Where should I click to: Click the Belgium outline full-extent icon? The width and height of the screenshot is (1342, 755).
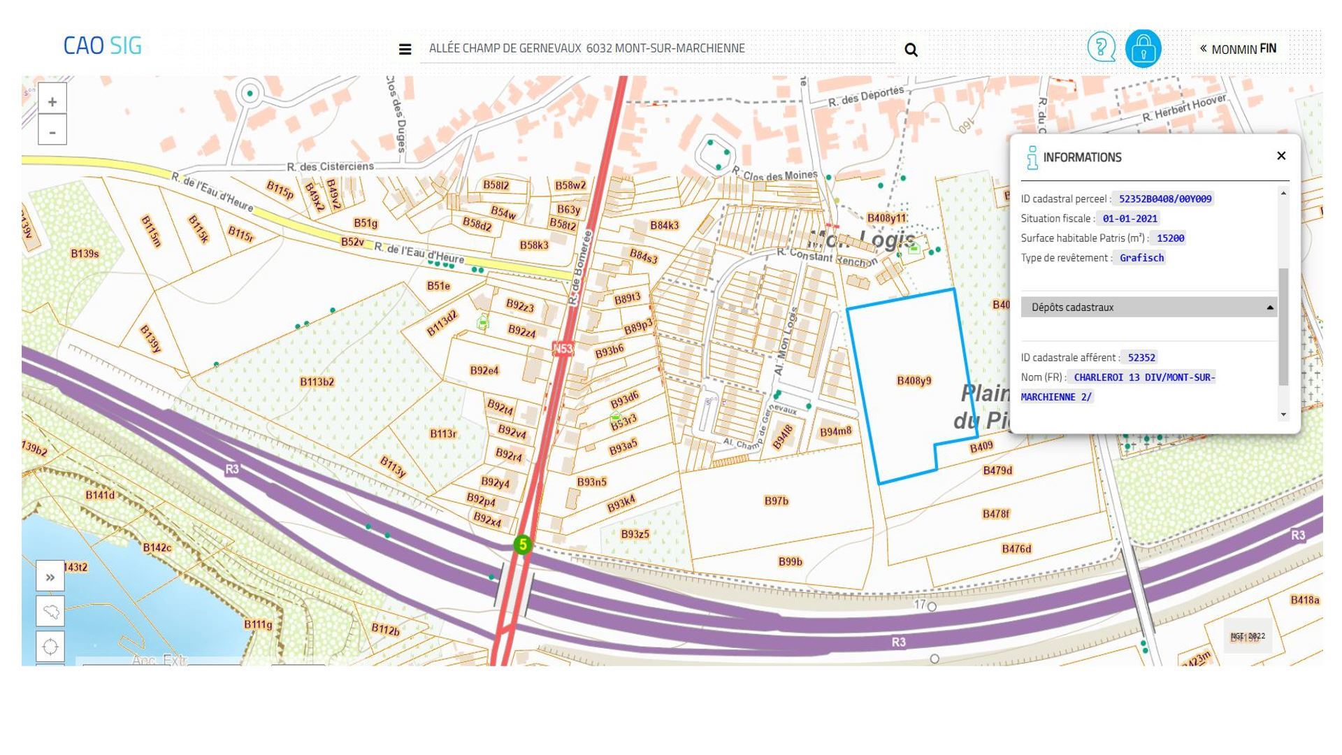point(50,612)
